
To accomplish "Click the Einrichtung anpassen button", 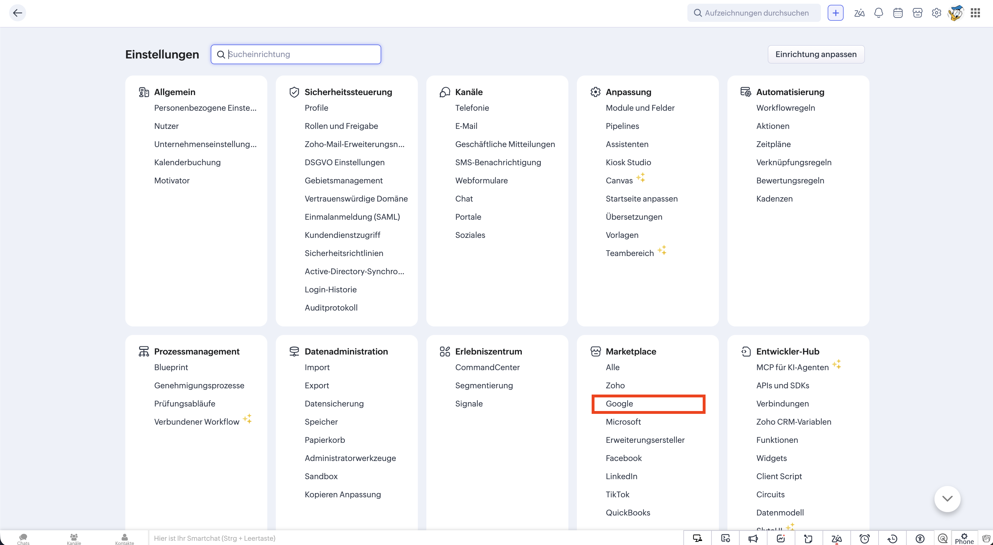I will pos(816,54).
